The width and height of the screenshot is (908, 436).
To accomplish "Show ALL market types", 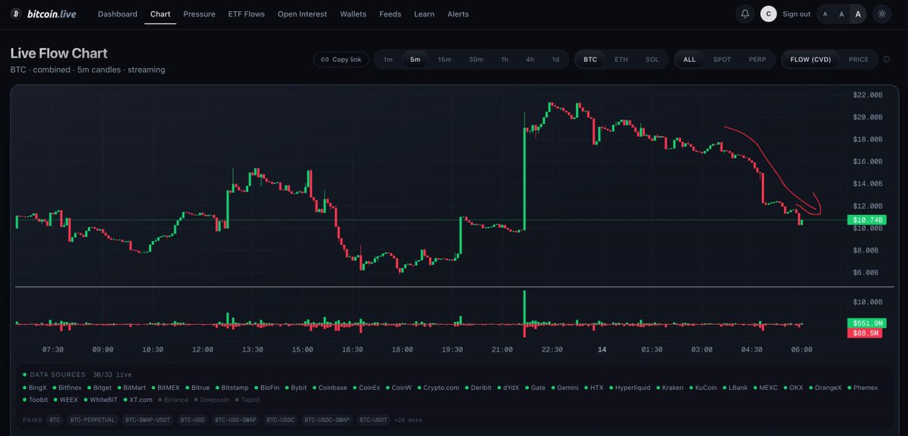I will tap(689, 59).
